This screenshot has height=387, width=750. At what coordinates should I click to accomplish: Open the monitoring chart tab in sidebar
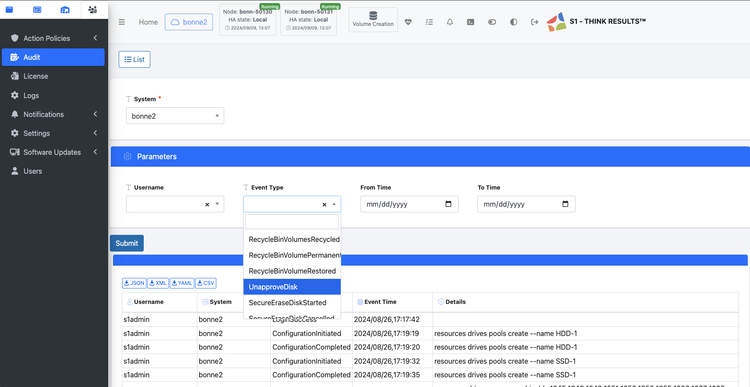click(x=37, y=9)
